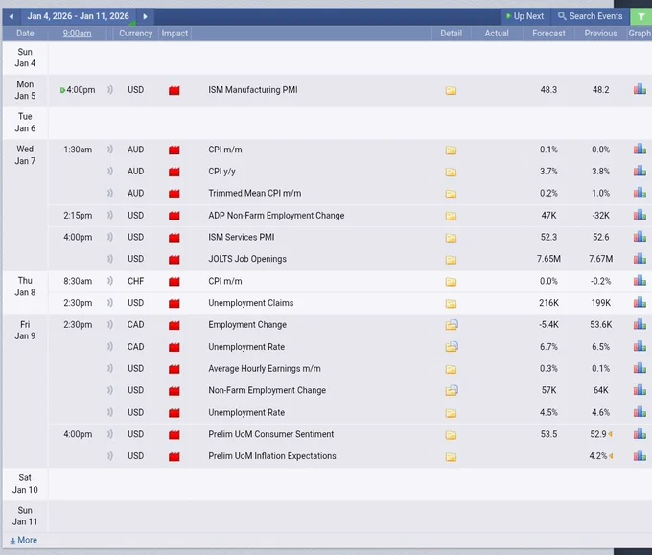Screen dimensions: 652x555
Task: Open detail folder for CAD Employment Change
Action: pyautogui.click(x=452, y=325)
